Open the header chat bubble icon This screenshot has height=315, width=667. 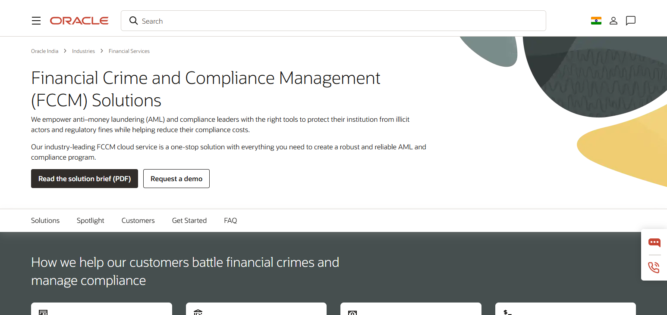click(631, 21)
